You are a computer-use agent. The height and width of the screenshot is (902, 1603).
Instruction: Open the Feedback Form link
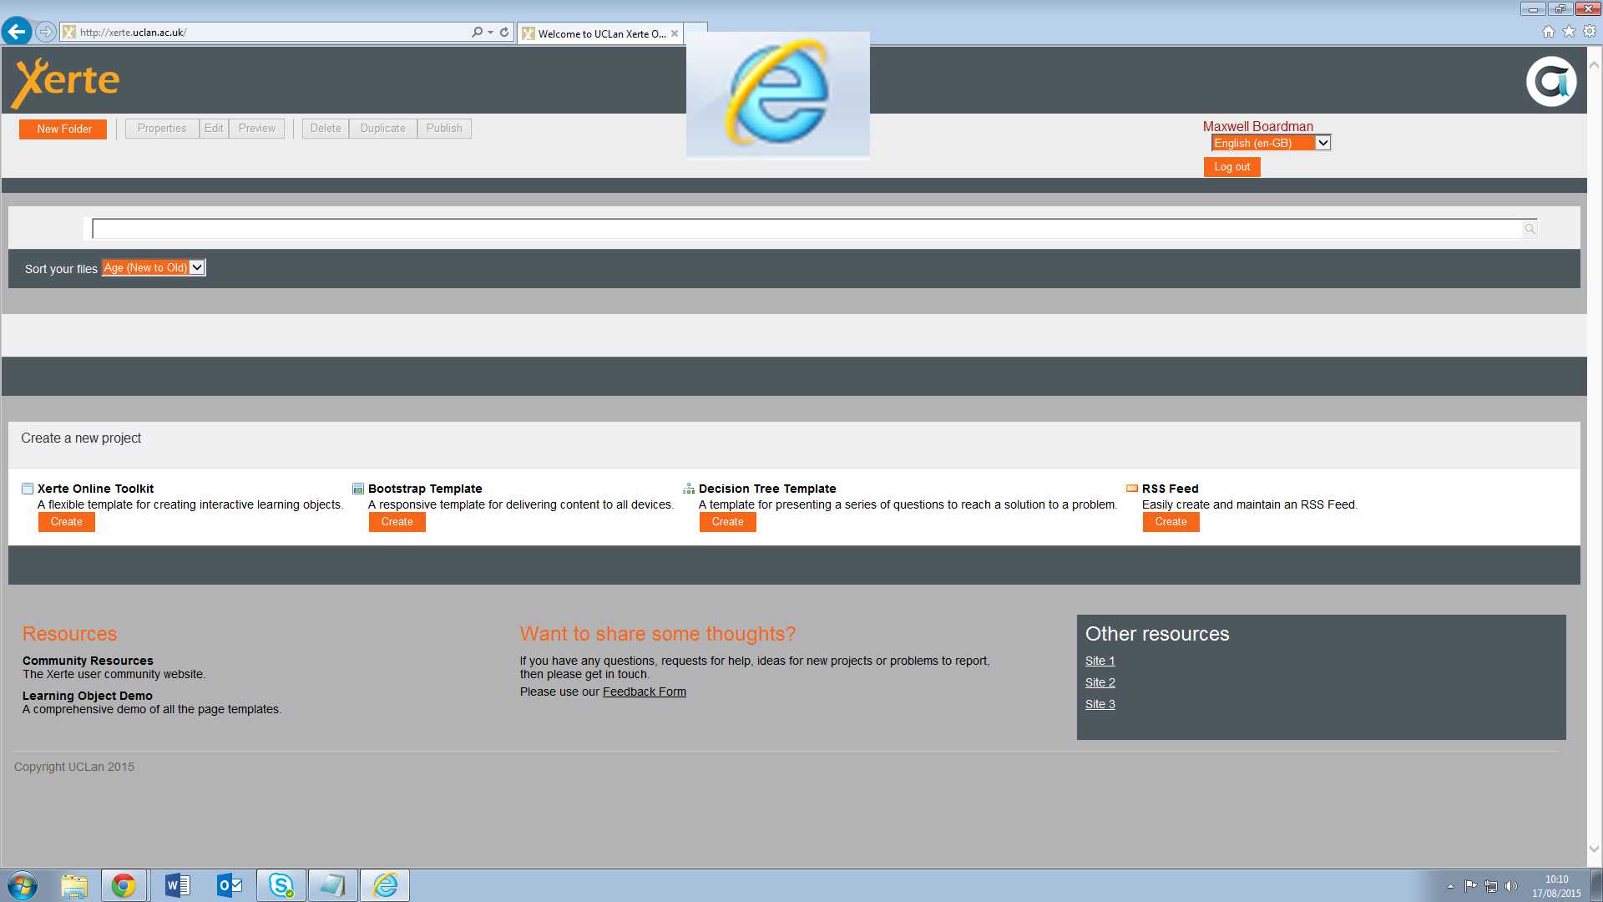pyautogui.click(x=645, y=692)
